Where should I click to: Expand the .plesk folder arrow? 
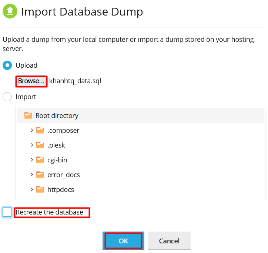coord(32,145)
